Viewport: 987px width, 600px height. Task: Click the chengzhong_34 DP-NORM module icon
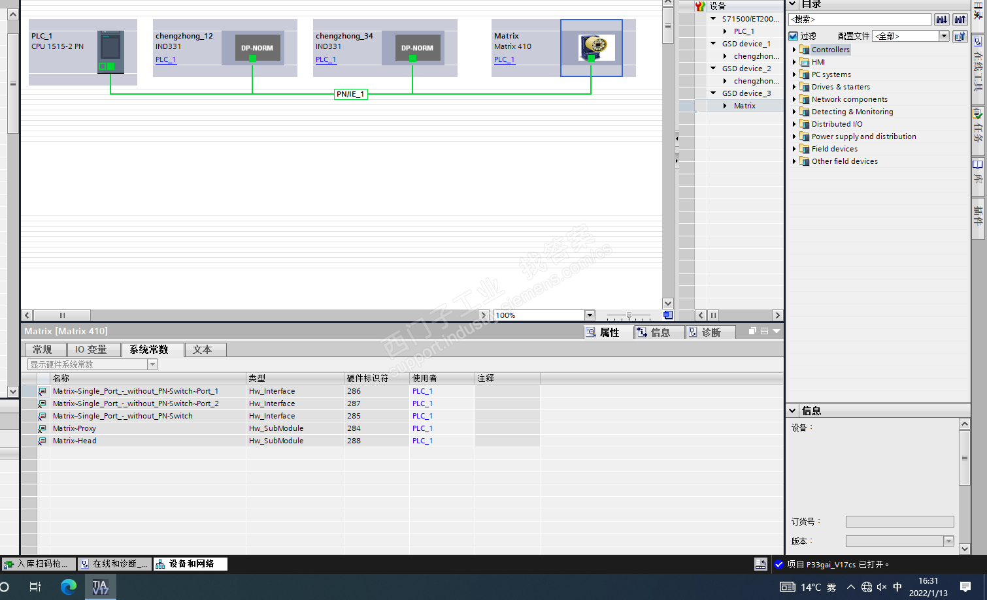point(417,48)
